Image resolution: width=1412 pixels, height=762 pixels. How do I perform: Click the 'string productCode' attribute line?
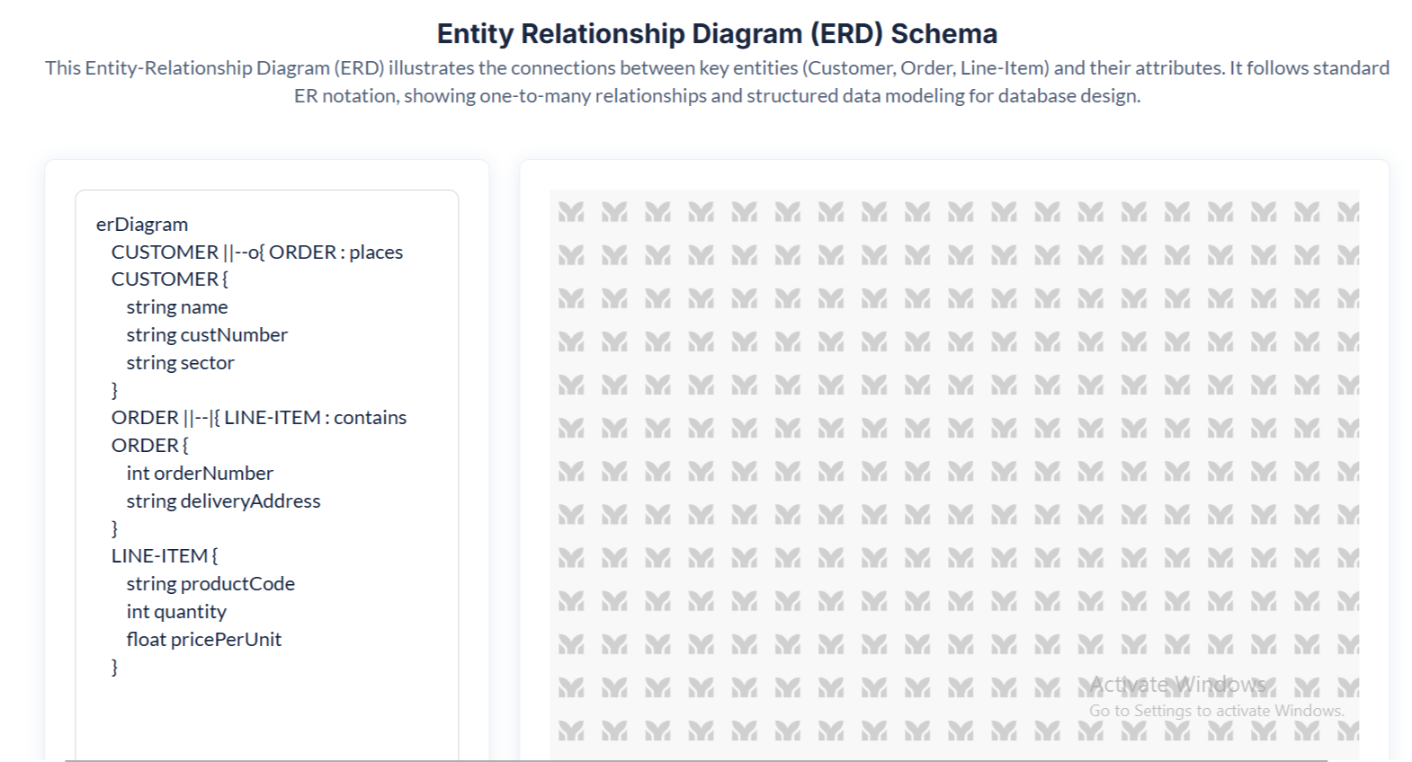tap(210, 584)
